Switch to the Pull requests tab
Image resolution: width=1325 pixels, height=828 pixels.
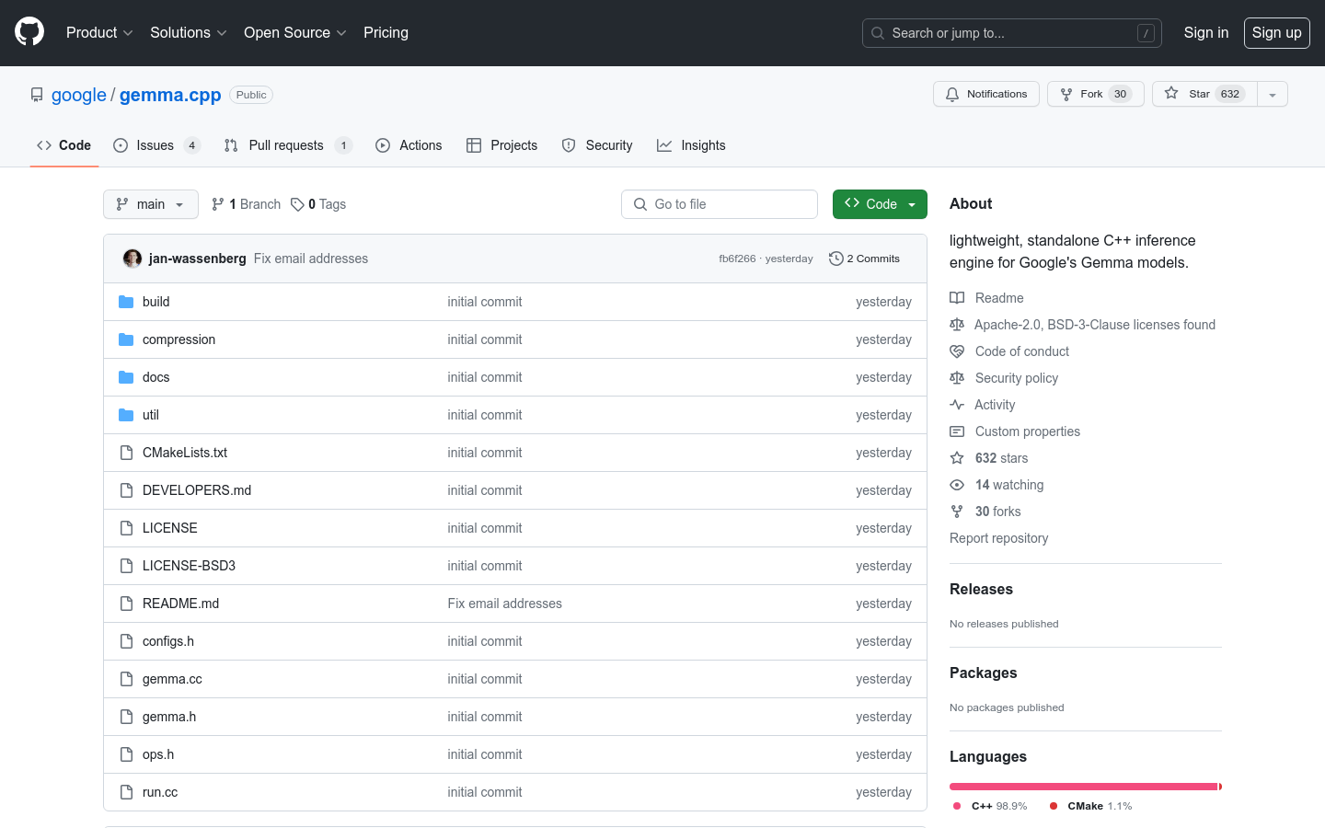pyautogui.click(x=286, y=145)
